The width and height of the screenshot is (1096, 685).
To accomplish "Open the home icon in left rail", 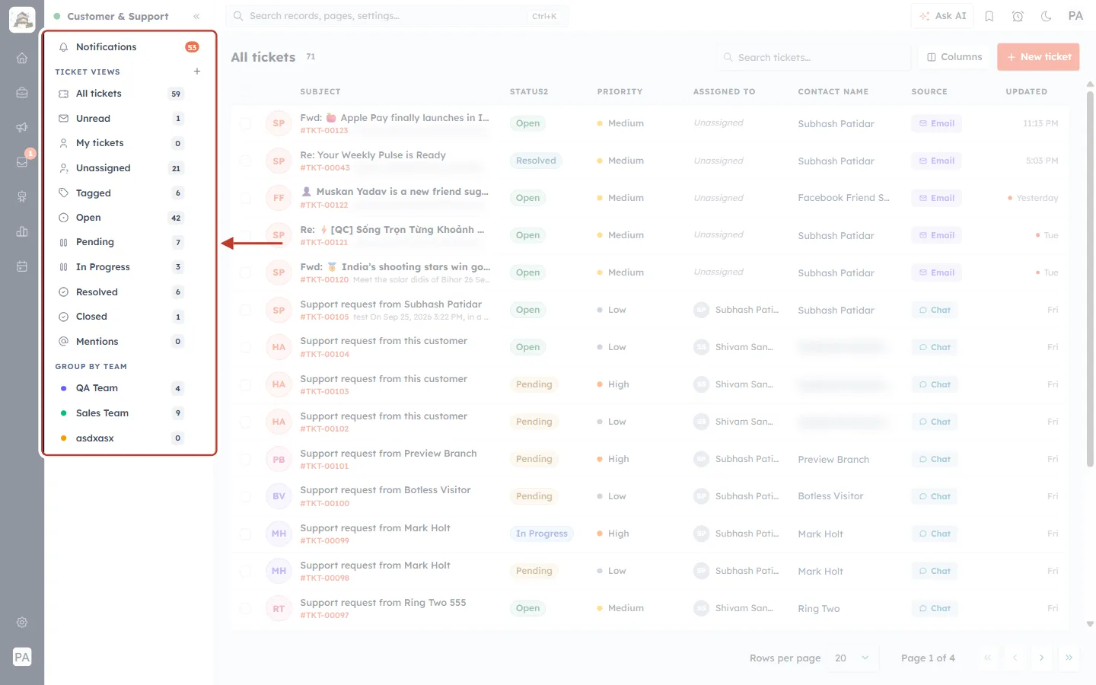I will tap(22, 58).
